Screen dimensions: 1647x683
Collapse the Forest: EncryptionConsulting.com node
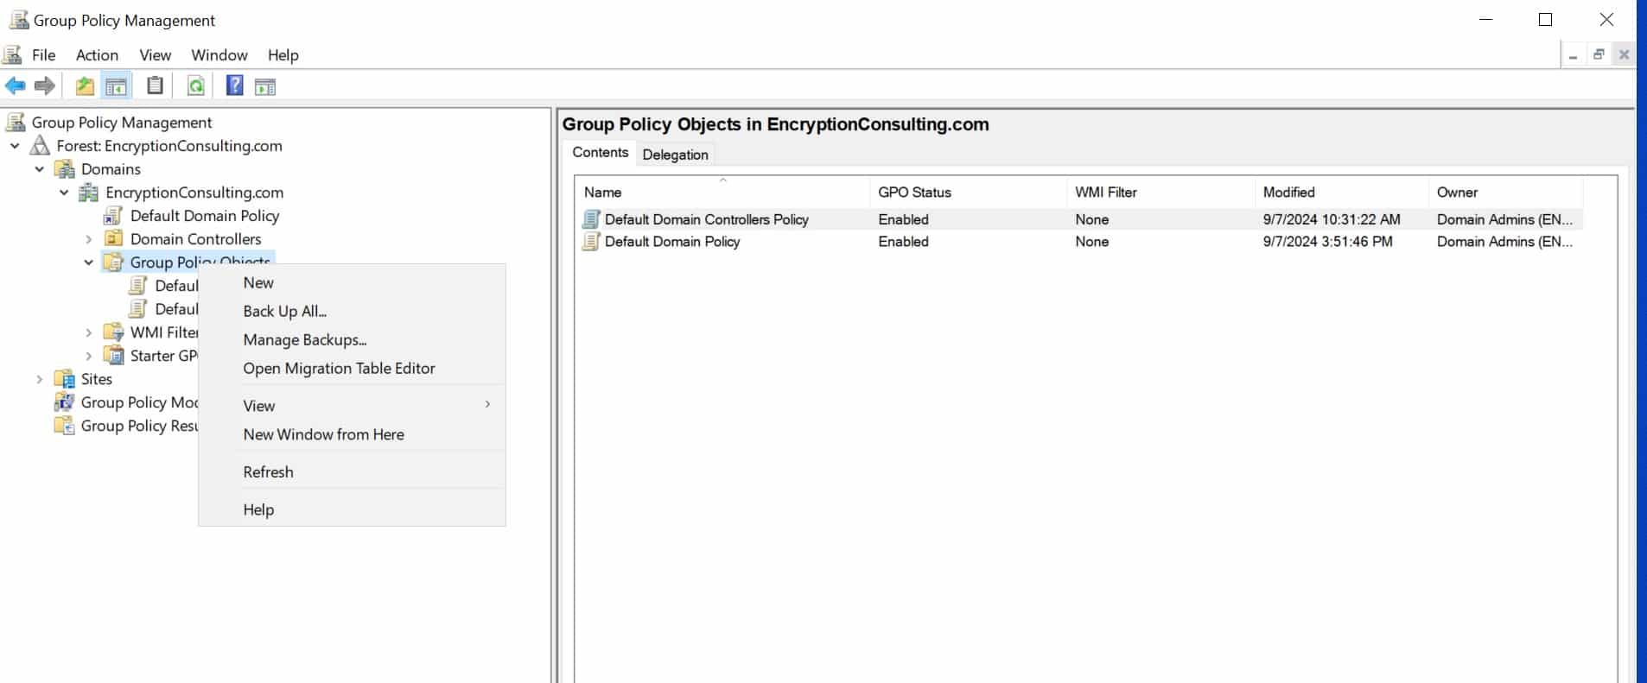click(x=15, y=146)
